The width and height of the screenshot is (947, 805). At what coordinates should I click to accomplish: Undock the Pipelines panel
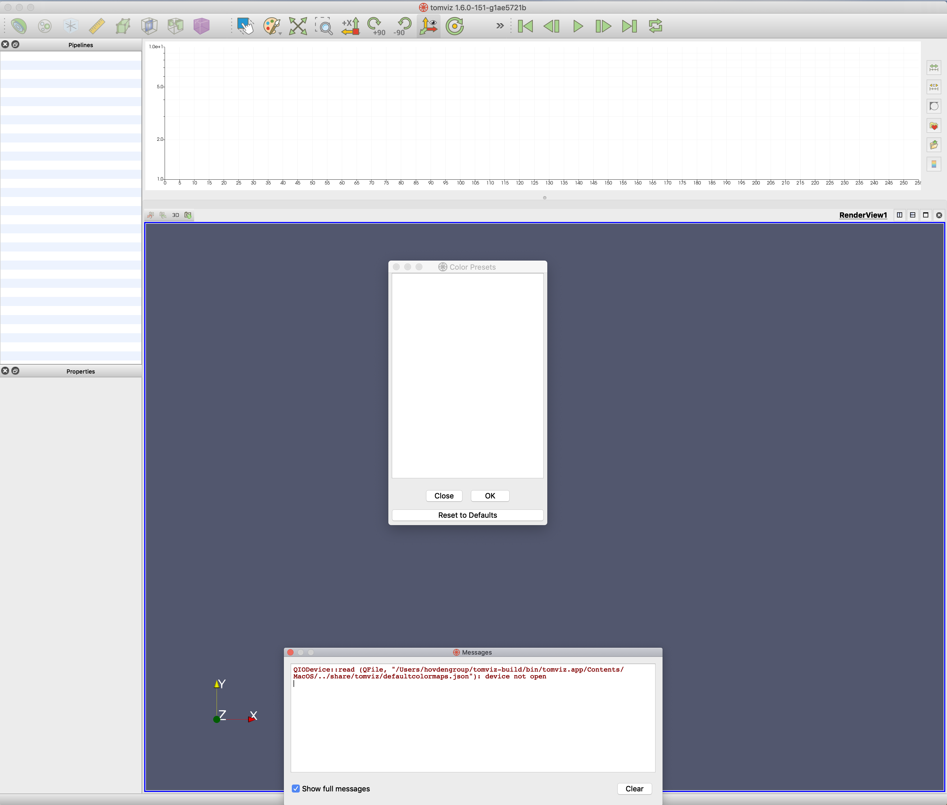(15, 44)
